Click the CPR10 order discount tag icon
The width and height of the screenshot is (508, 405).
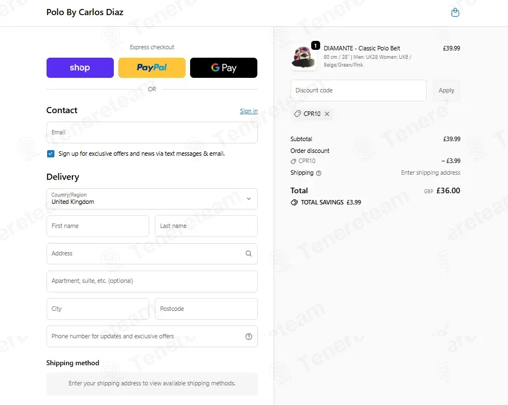coord(293,161)
